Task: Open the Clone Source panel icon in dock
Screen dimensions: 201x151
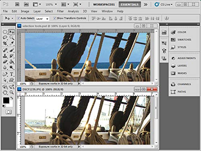Action: point(164,58)
